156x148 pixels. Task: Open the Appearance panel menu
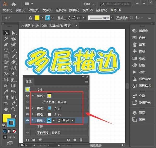coord(87,82)
